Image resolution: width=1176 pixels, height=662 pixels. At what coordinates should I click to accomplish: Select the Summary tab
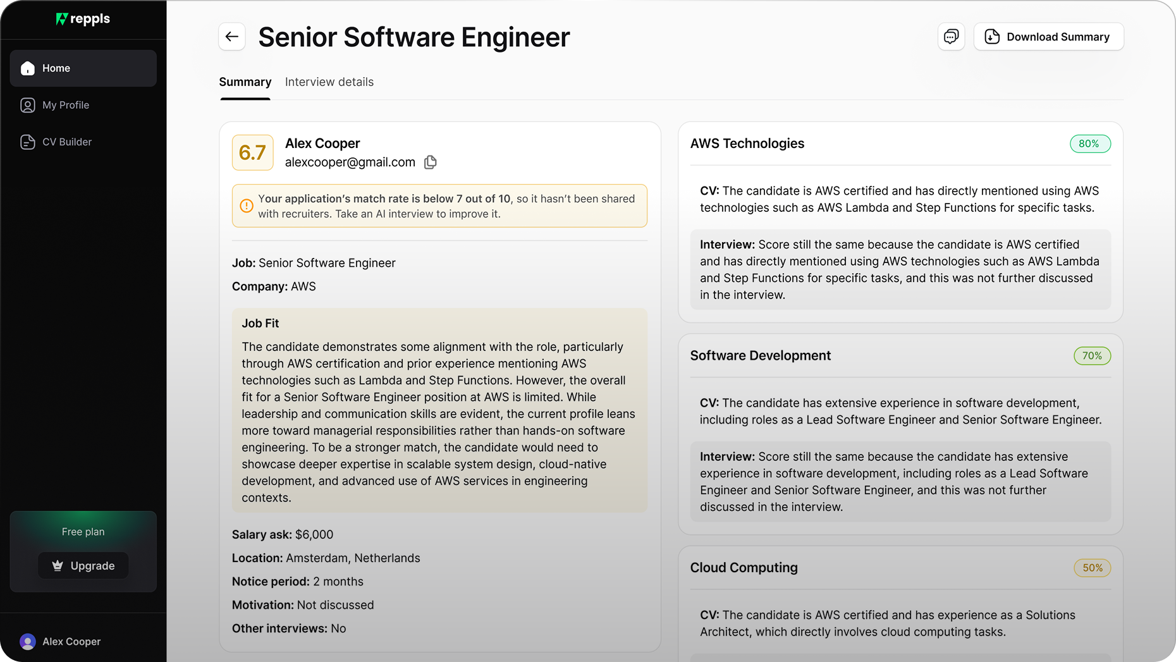pyautogui.click(x=245, y=82)
